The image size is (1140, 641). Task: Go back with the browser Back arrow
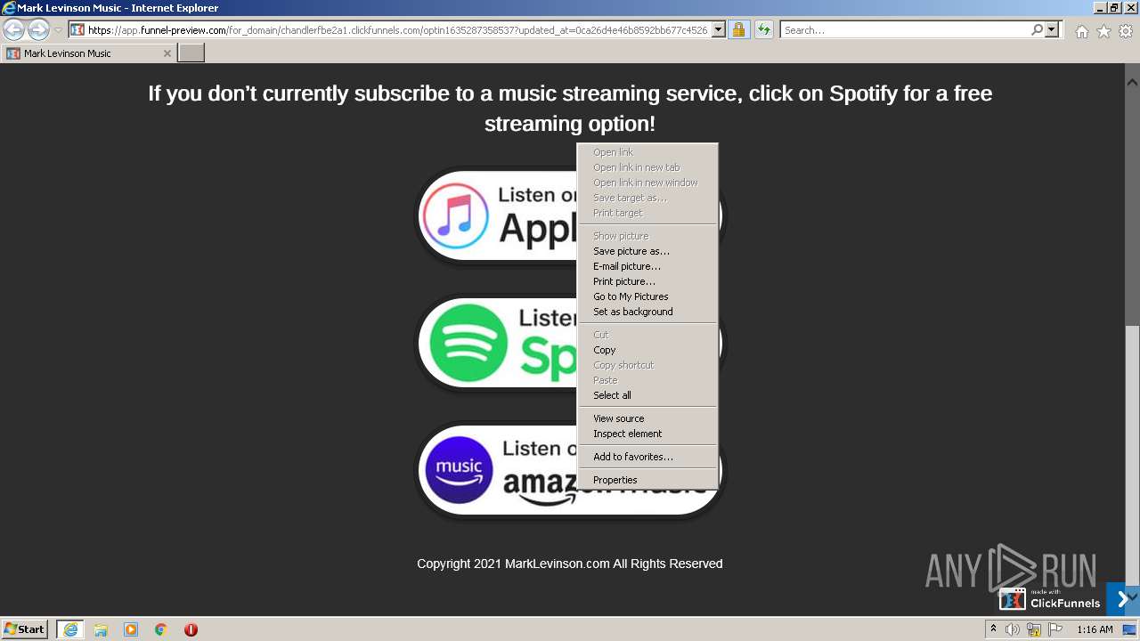(x=14, y=29)
